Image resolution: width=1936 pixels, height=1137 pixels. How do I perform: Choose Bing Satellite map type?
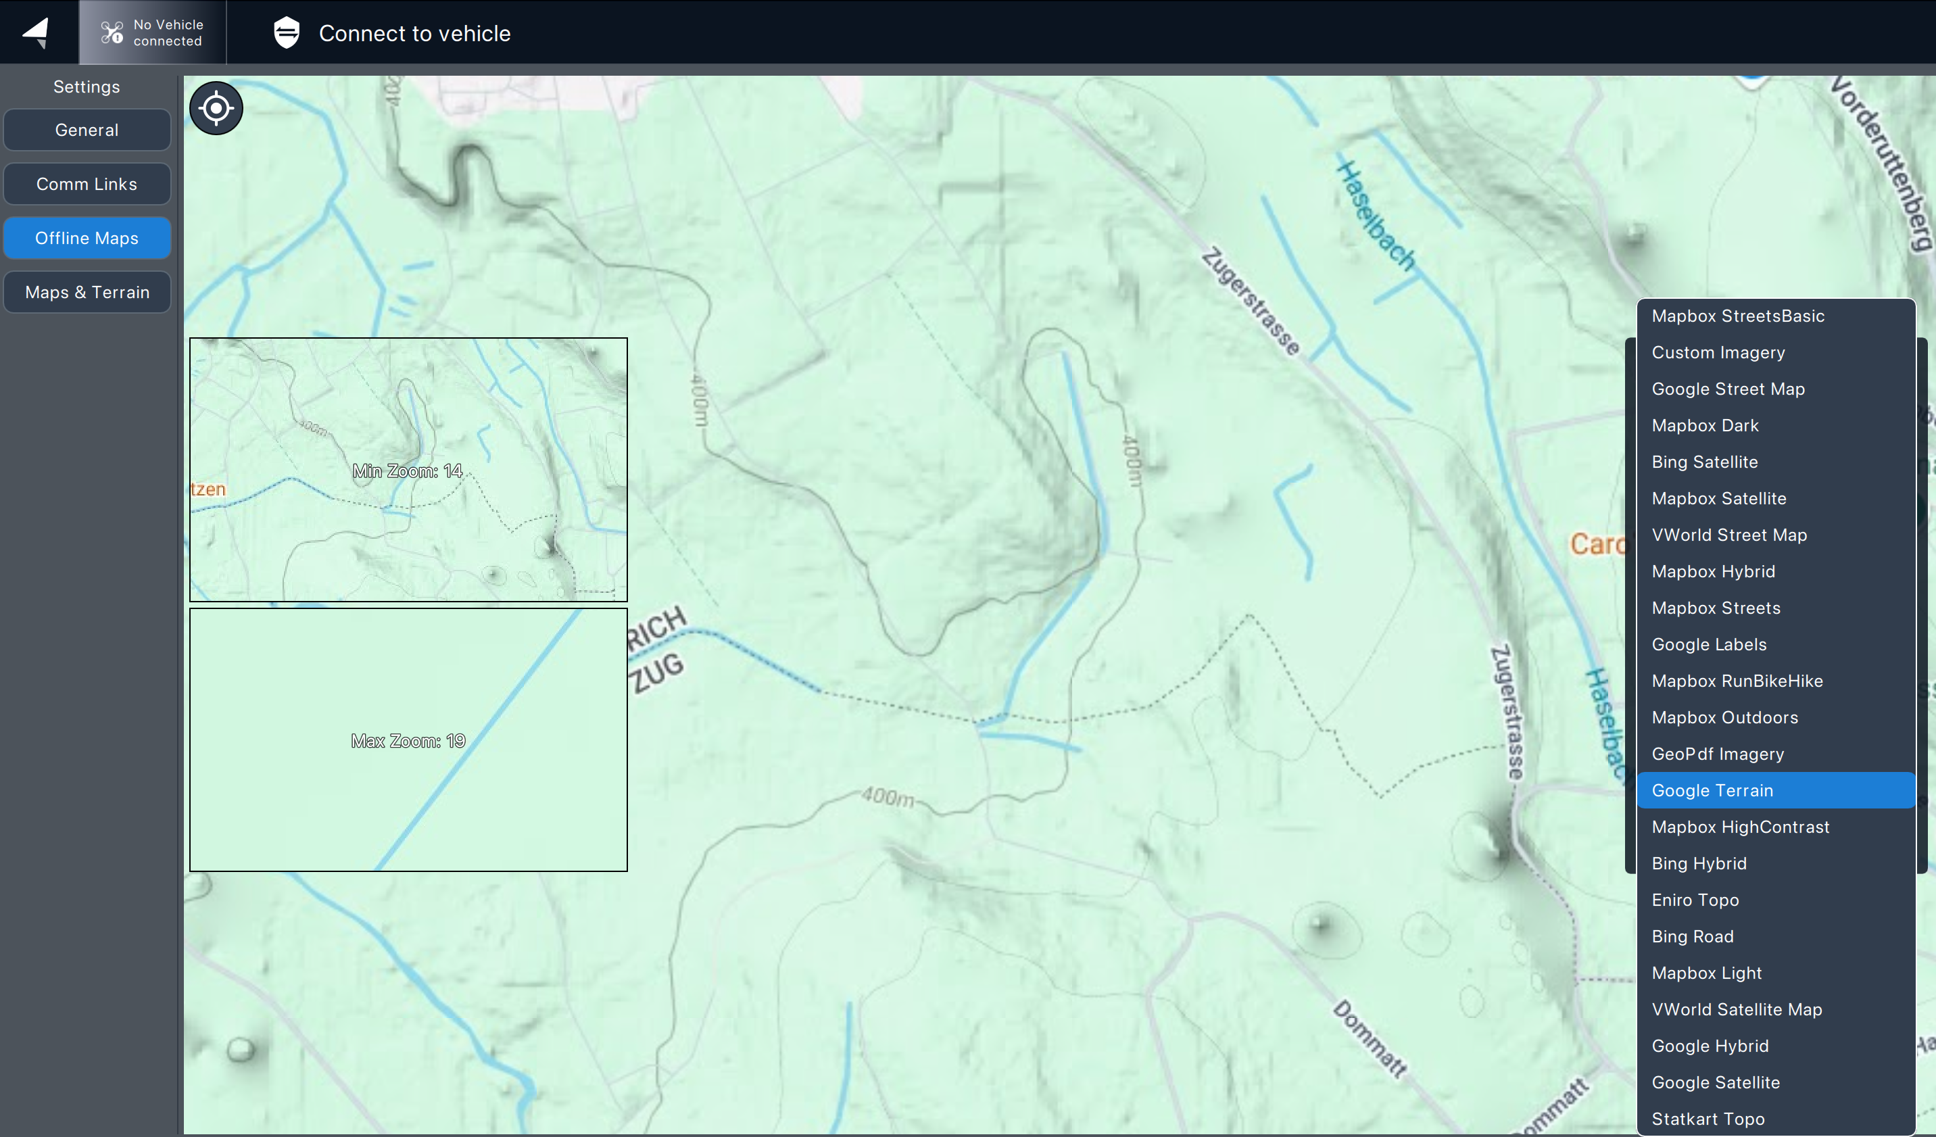click(1704, 462)
